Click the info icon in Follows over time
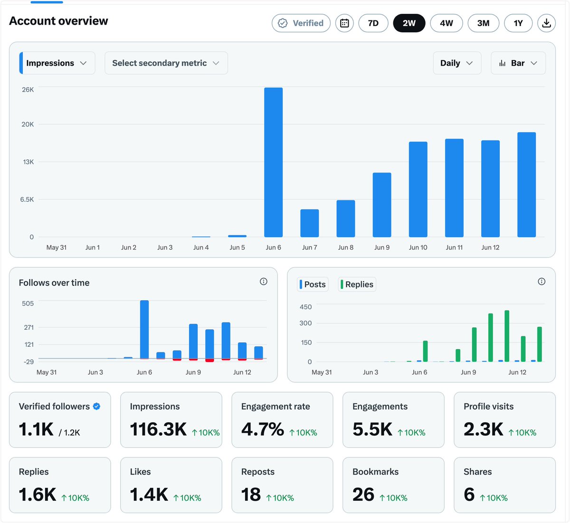 (x=264, y=282)
